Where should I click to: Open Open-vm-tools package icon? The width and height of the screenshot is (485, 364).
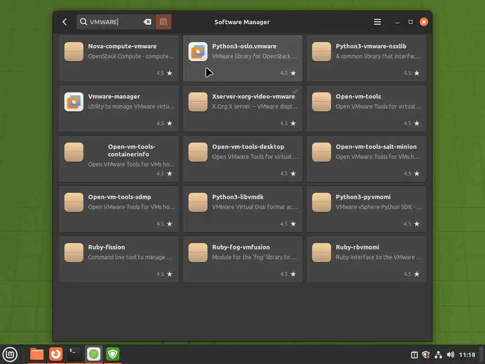[x=322, y=102]
